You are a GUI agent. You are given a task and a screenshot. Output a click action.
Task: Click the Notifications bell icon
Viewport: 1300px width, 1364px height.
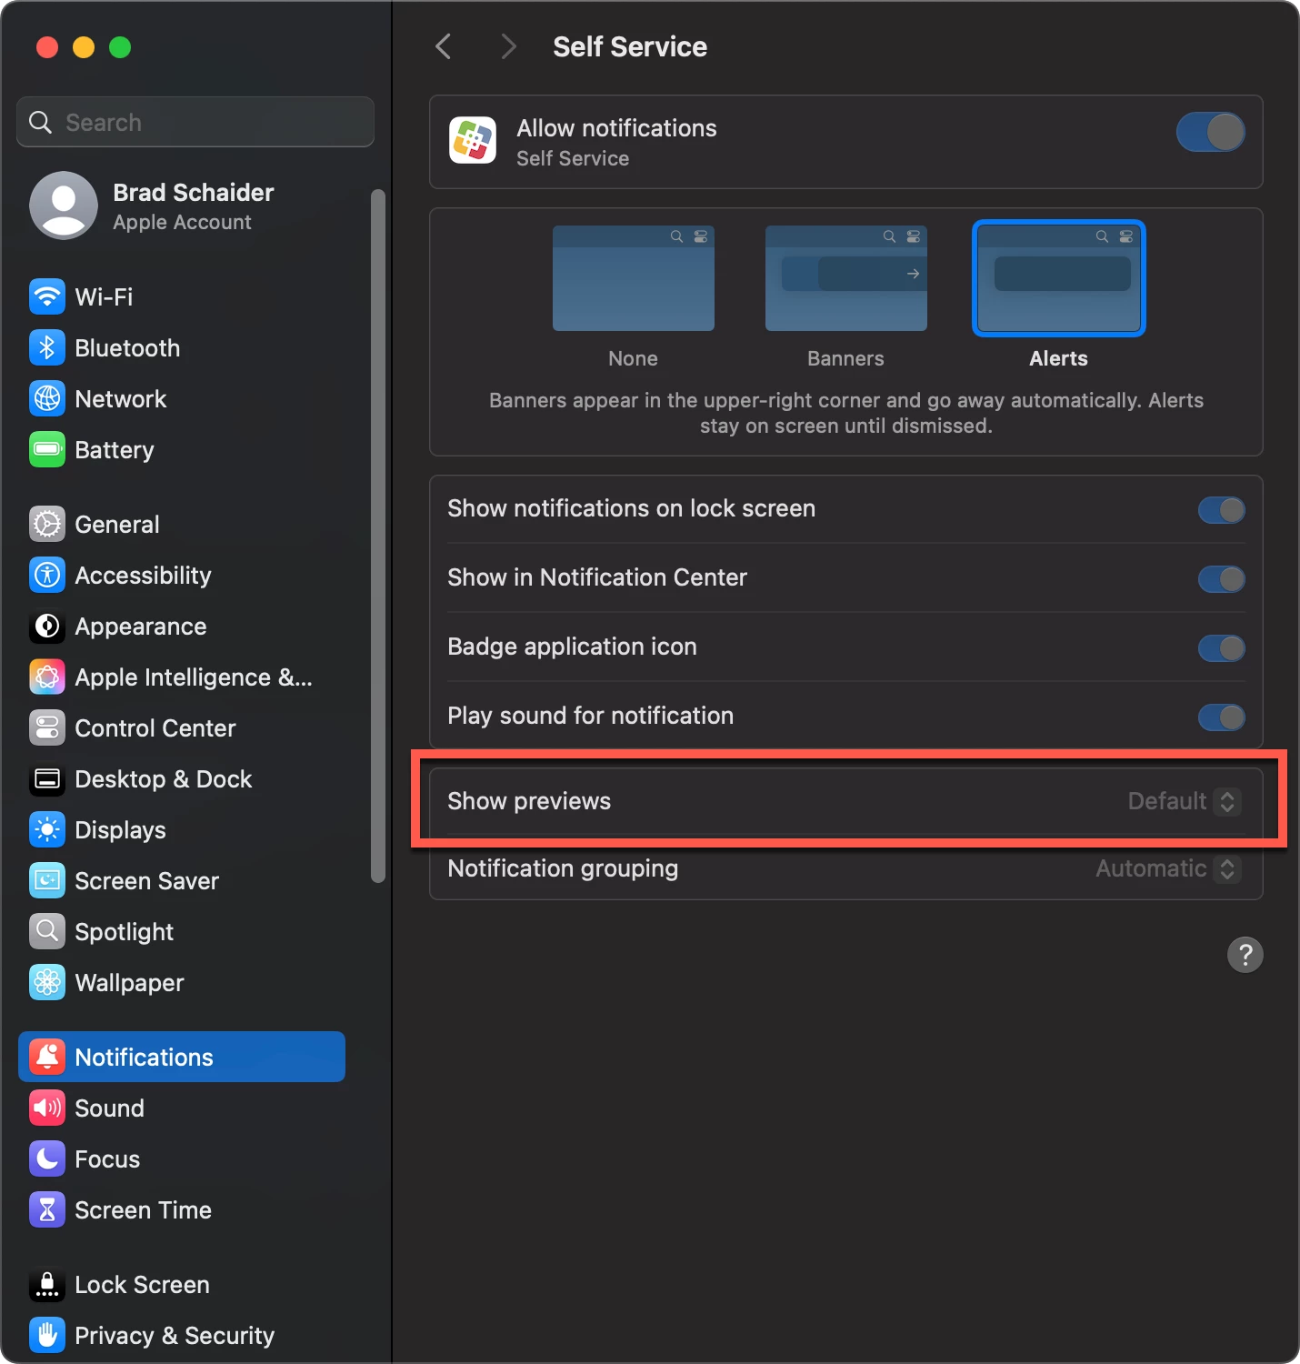(47, 1057)
